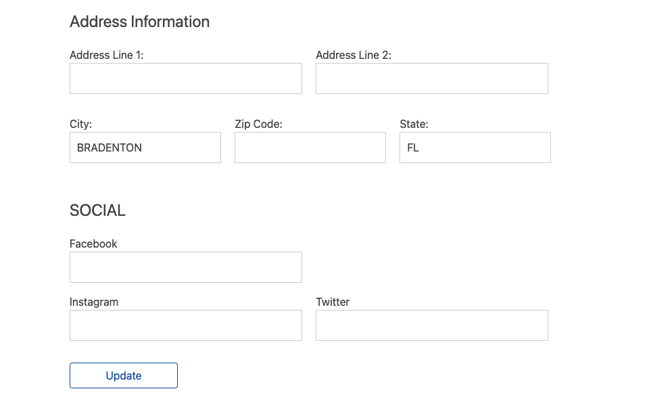
Task: Click the Facebook label
Action: (93, 244)
